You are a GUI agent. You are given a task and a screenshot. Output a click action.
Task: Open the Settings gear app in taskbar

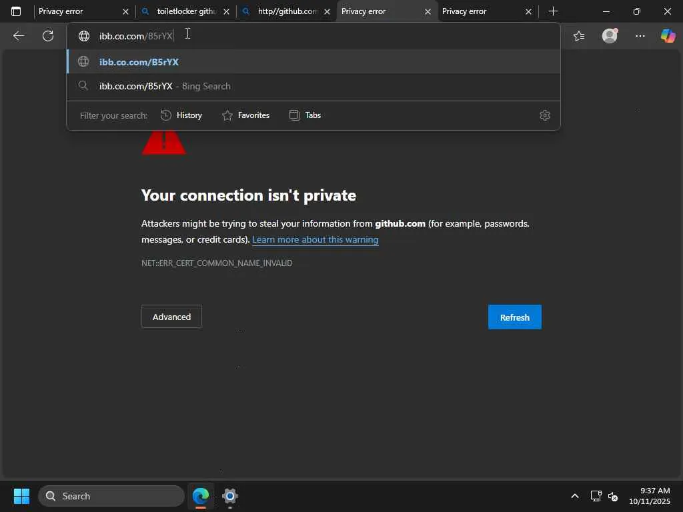(x=230, y=496)
